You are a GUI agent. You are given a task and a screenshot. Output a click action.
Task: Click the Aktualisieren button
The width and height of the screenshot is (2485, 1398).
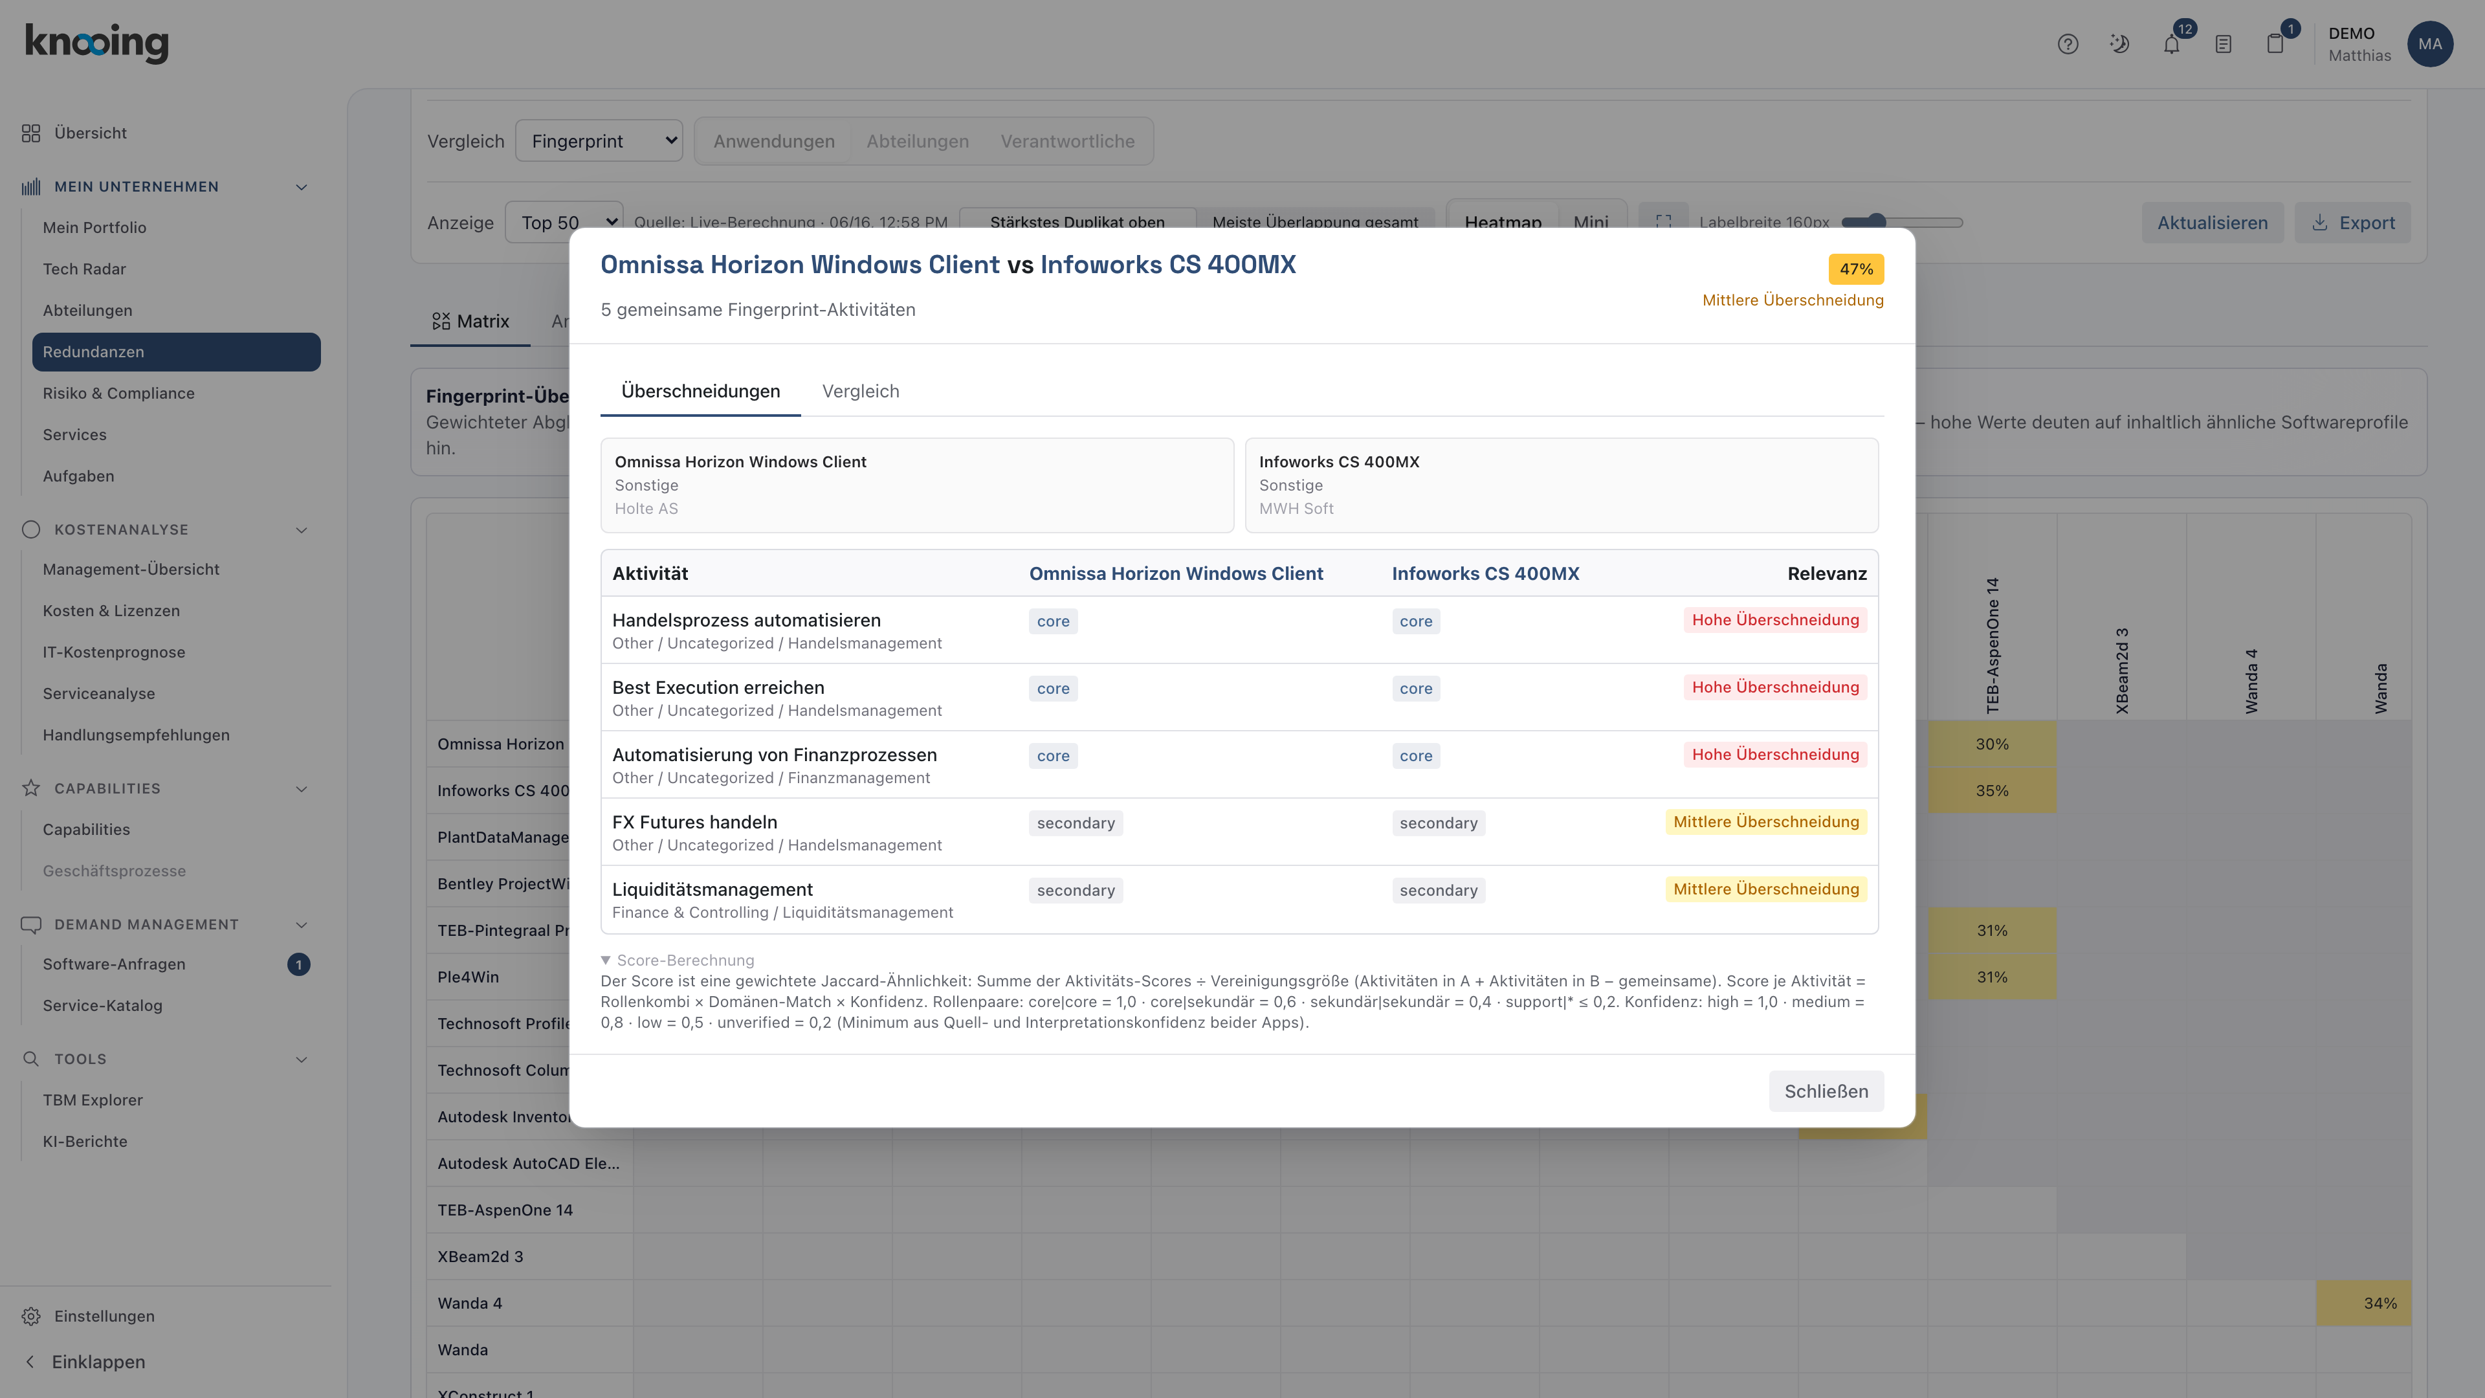2212,223
